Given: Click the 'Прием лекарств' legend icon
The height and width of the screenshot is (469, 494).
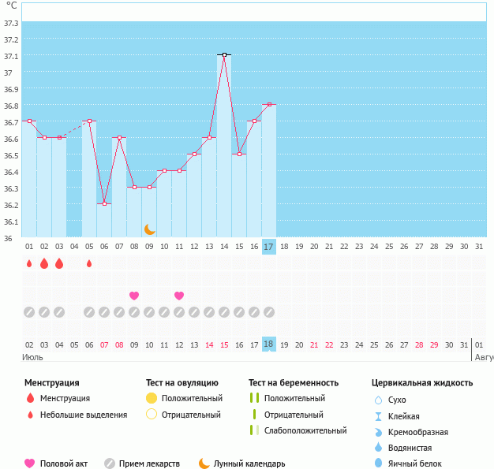Looking at the screenshot, I should pyautogui.click(x=109, y=463).
